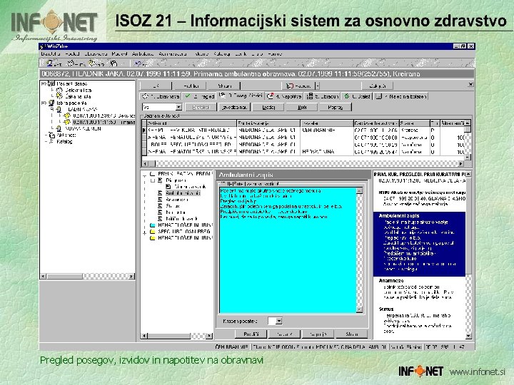
Task: Open the dropdown arrow next to the 'Pacient' button
Action: pyautogui.click(x=317, y=86)
